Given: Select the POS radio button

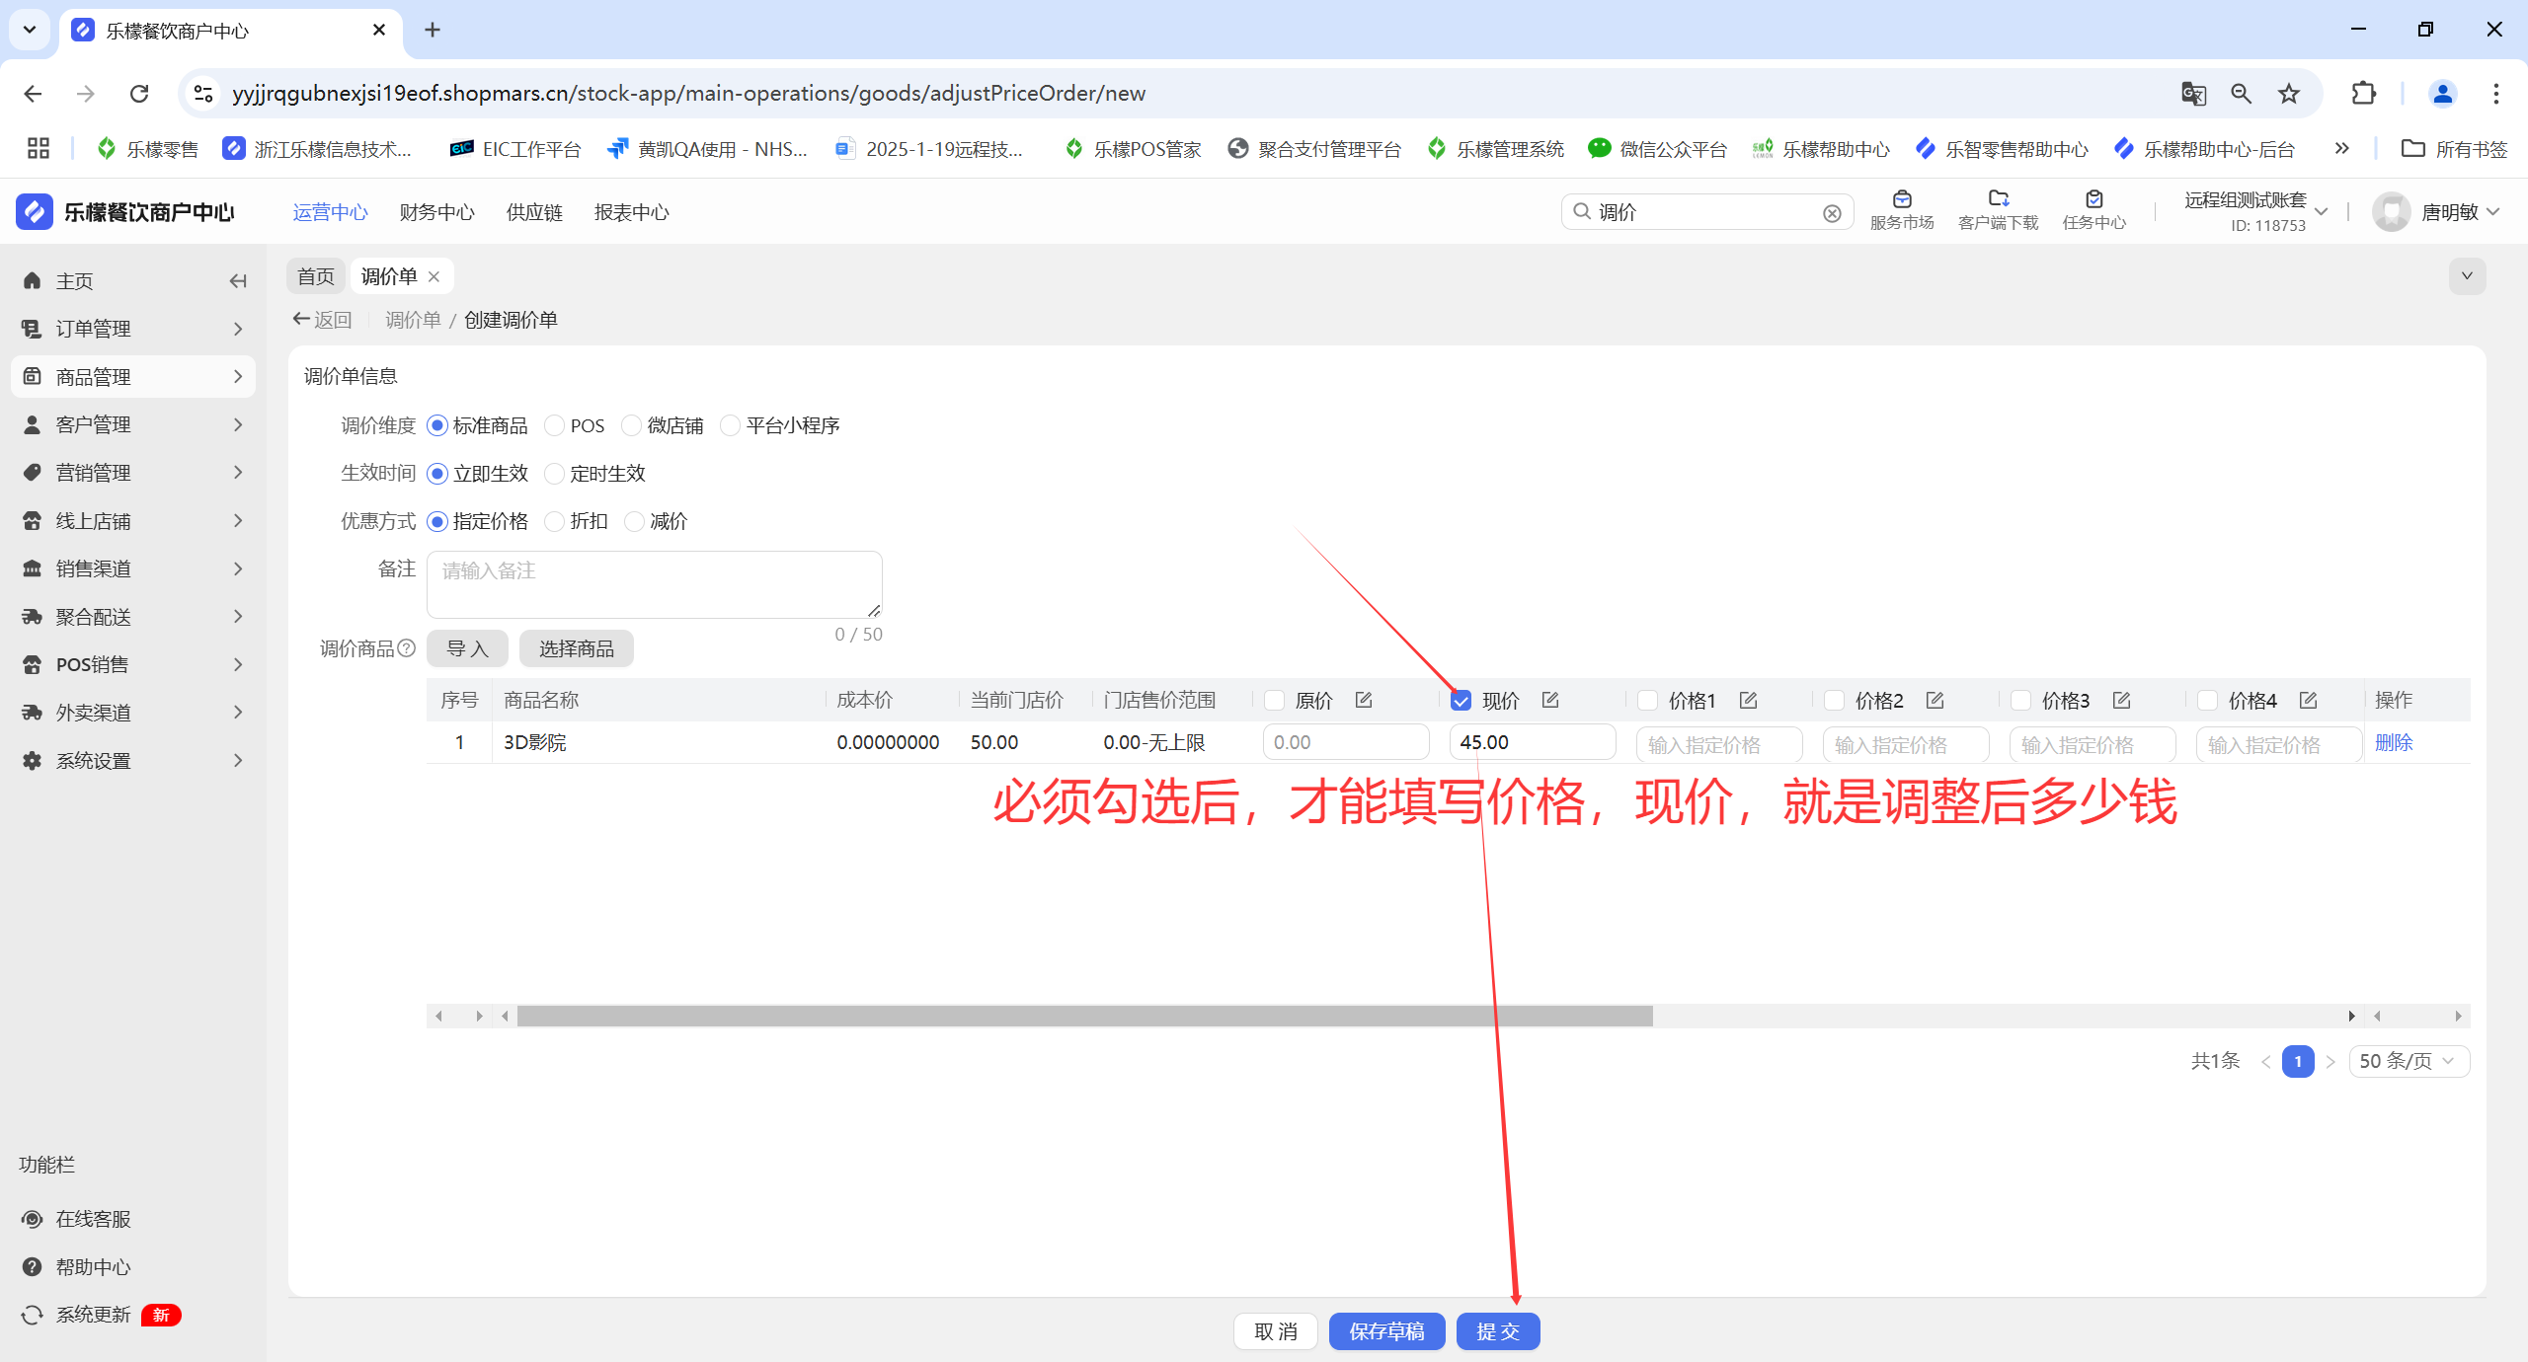Looking at the screenshot, I should 555,425.
